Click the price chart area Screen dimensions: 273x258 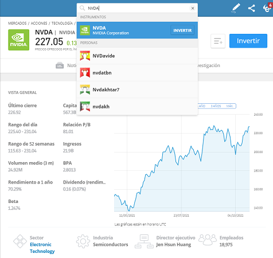coord(182,163)
